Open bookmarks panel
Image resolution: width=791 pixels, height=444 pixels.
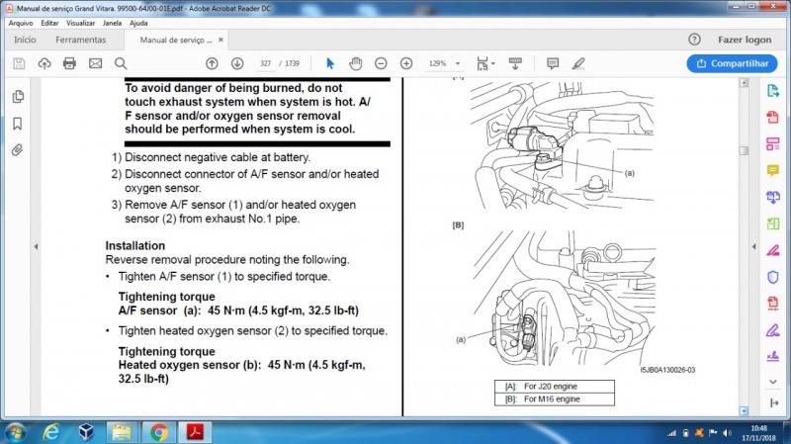tap(18, 124)
